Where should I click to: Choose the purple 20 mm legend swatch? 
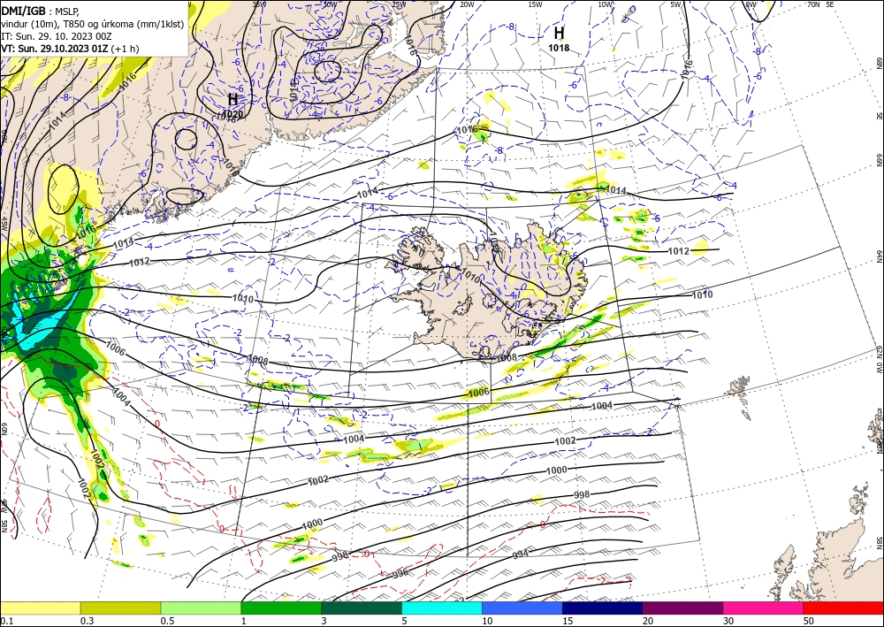click(682, 608)
